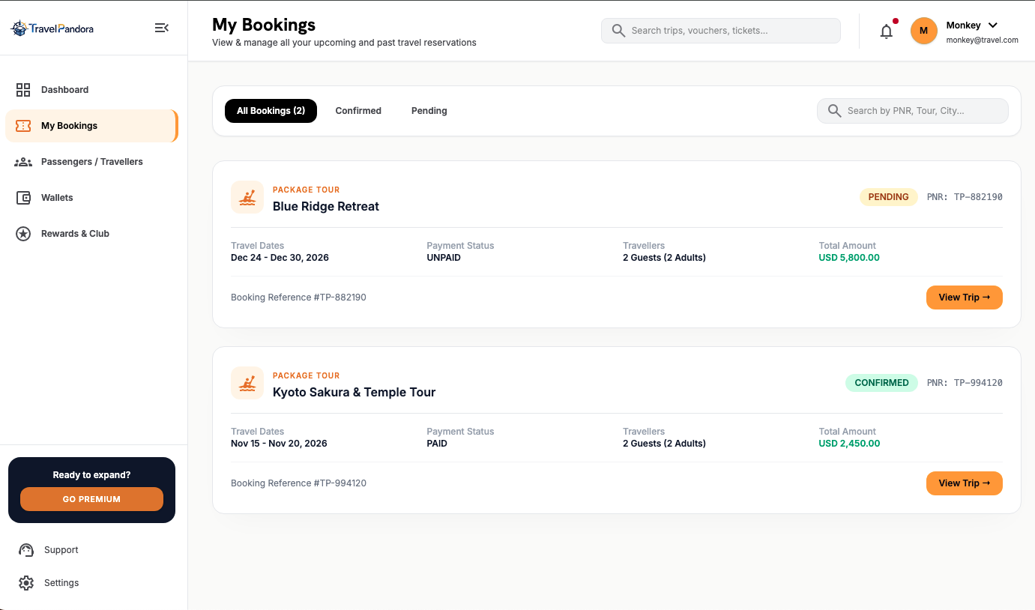Click View Trip for Kyoto Sakura & Temple Tour

964,483
